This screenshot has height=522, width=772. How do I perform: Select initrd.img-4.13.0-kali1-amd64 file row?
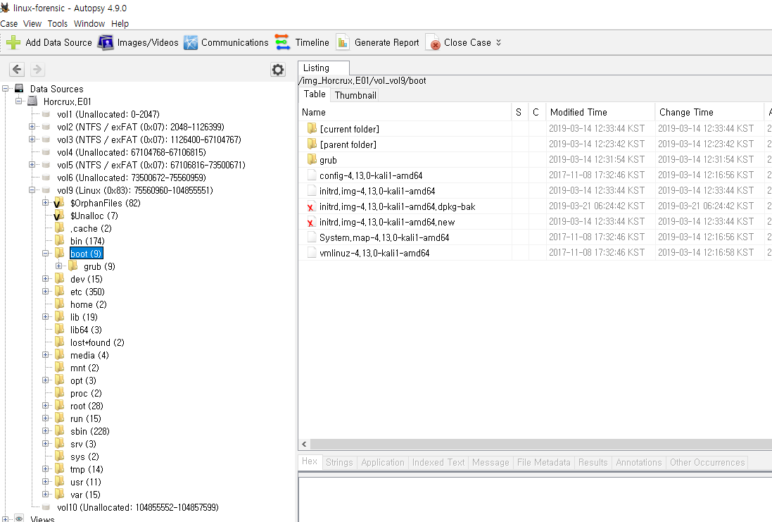pos(535,191)
